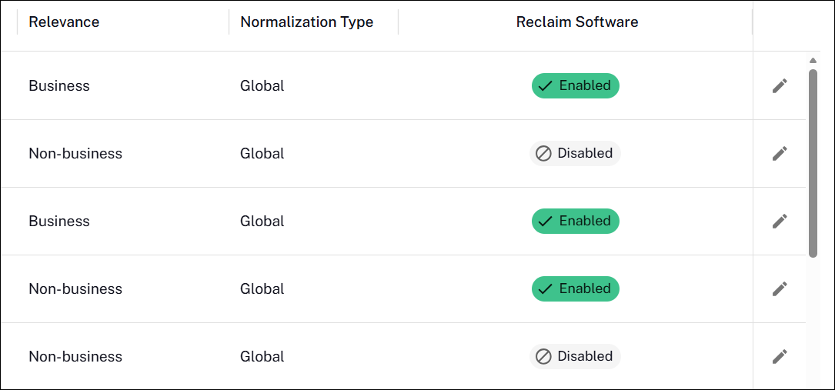The height and width of the screenshot is (390, 835).
Task: Open edit for the third row
Action: tap(780, 222)
